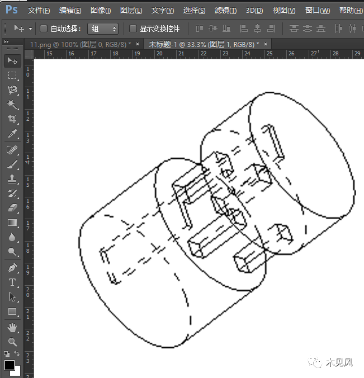Screen dimensions: 364x378
Task: Pick the History Brush tool
Action: [12, 193]
